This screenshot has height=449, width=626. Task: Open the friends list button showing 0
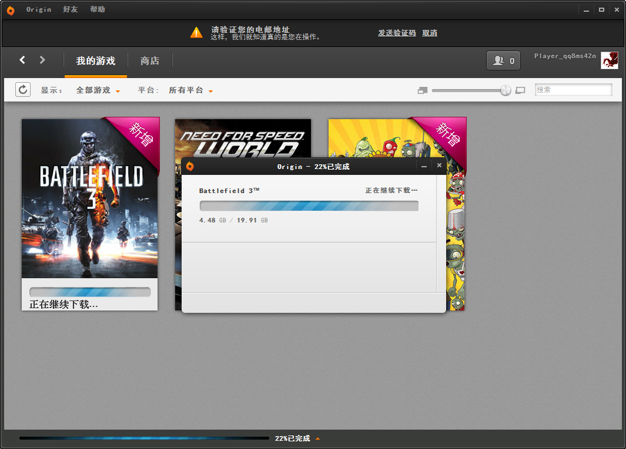tap(503, 60)
